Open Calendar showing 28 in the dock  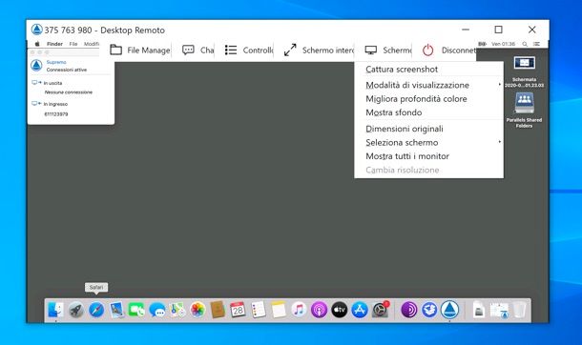point(238,310)
